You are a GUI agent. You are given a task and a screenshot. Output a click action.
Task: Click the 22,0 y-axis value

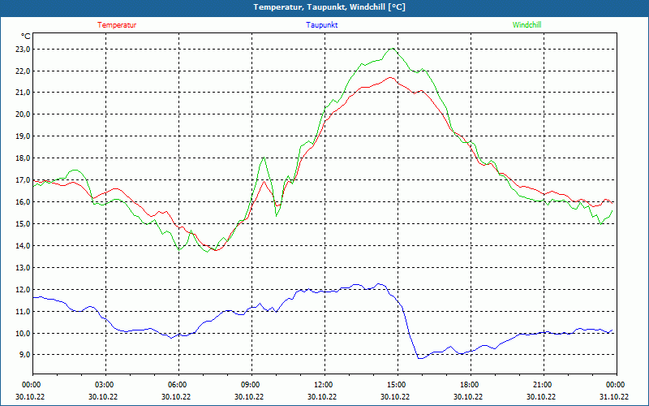coord(24,71)
